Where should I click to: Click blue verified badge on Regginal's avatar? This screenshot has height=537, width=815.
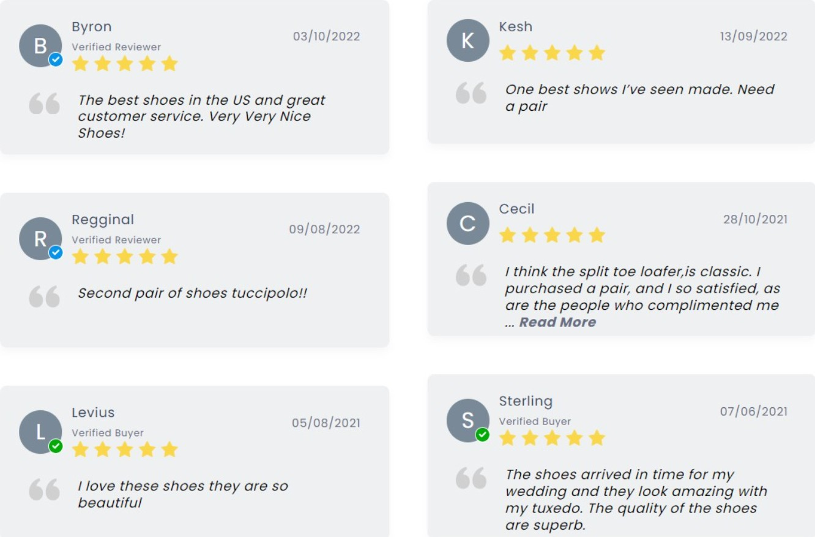click(56, 252)
